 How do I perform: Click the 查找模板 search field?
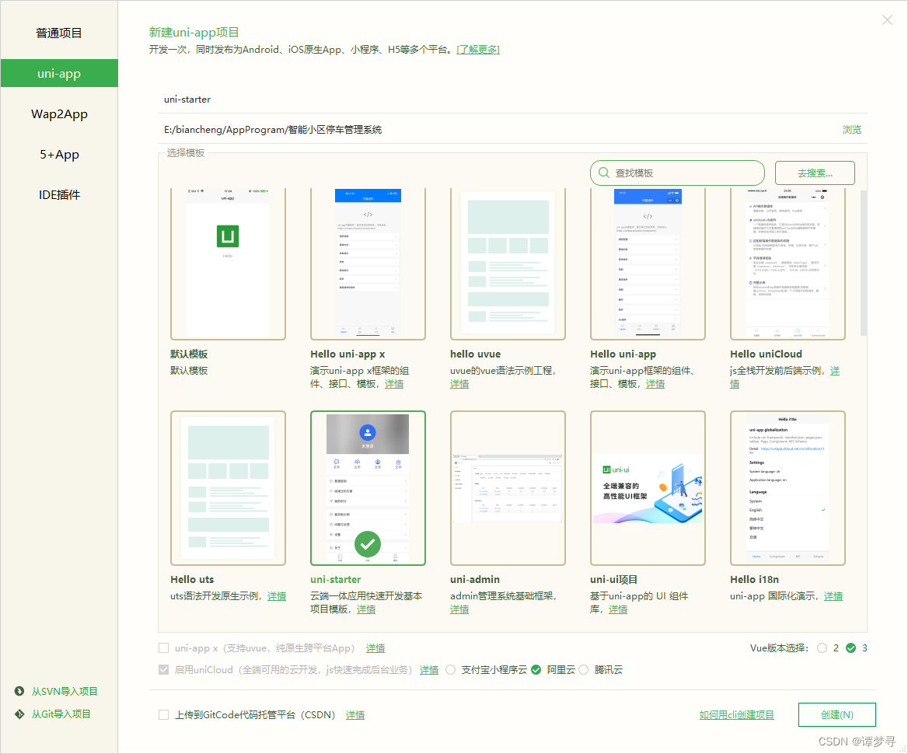click(678, 173)
